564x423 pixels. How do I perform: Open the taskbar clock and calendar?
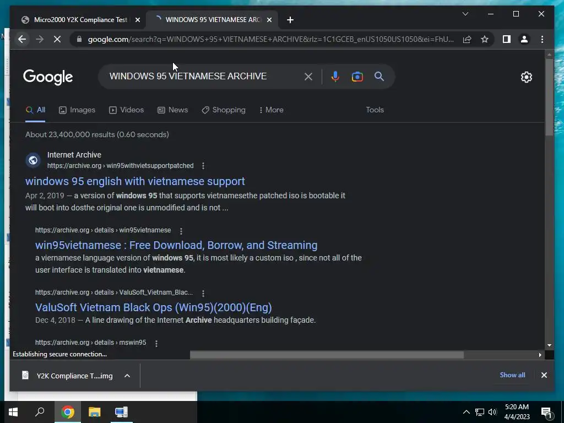coord(517,412)
